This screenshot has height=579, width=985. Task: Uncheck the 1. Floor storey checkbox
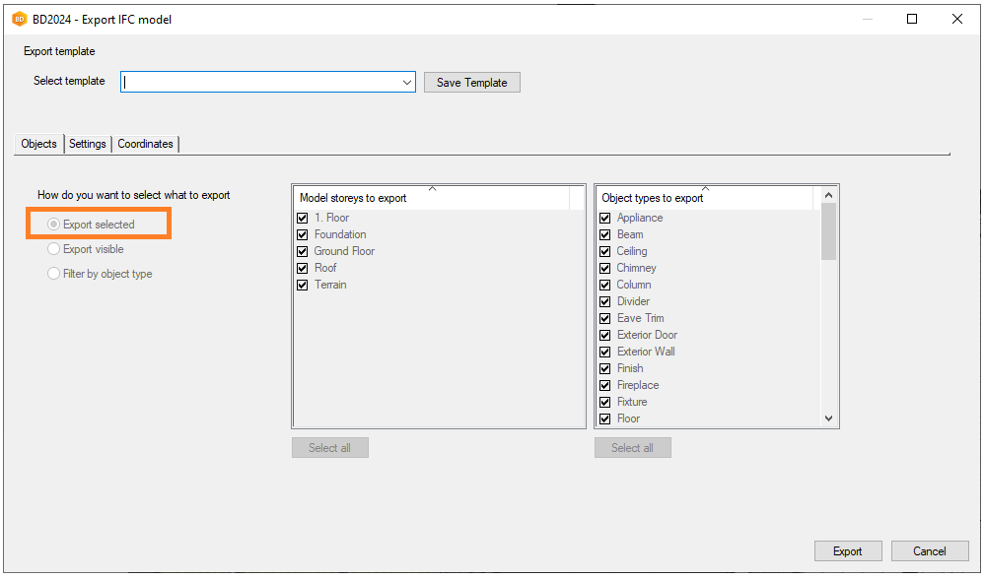pyautogui.click(x=303, y=218)
